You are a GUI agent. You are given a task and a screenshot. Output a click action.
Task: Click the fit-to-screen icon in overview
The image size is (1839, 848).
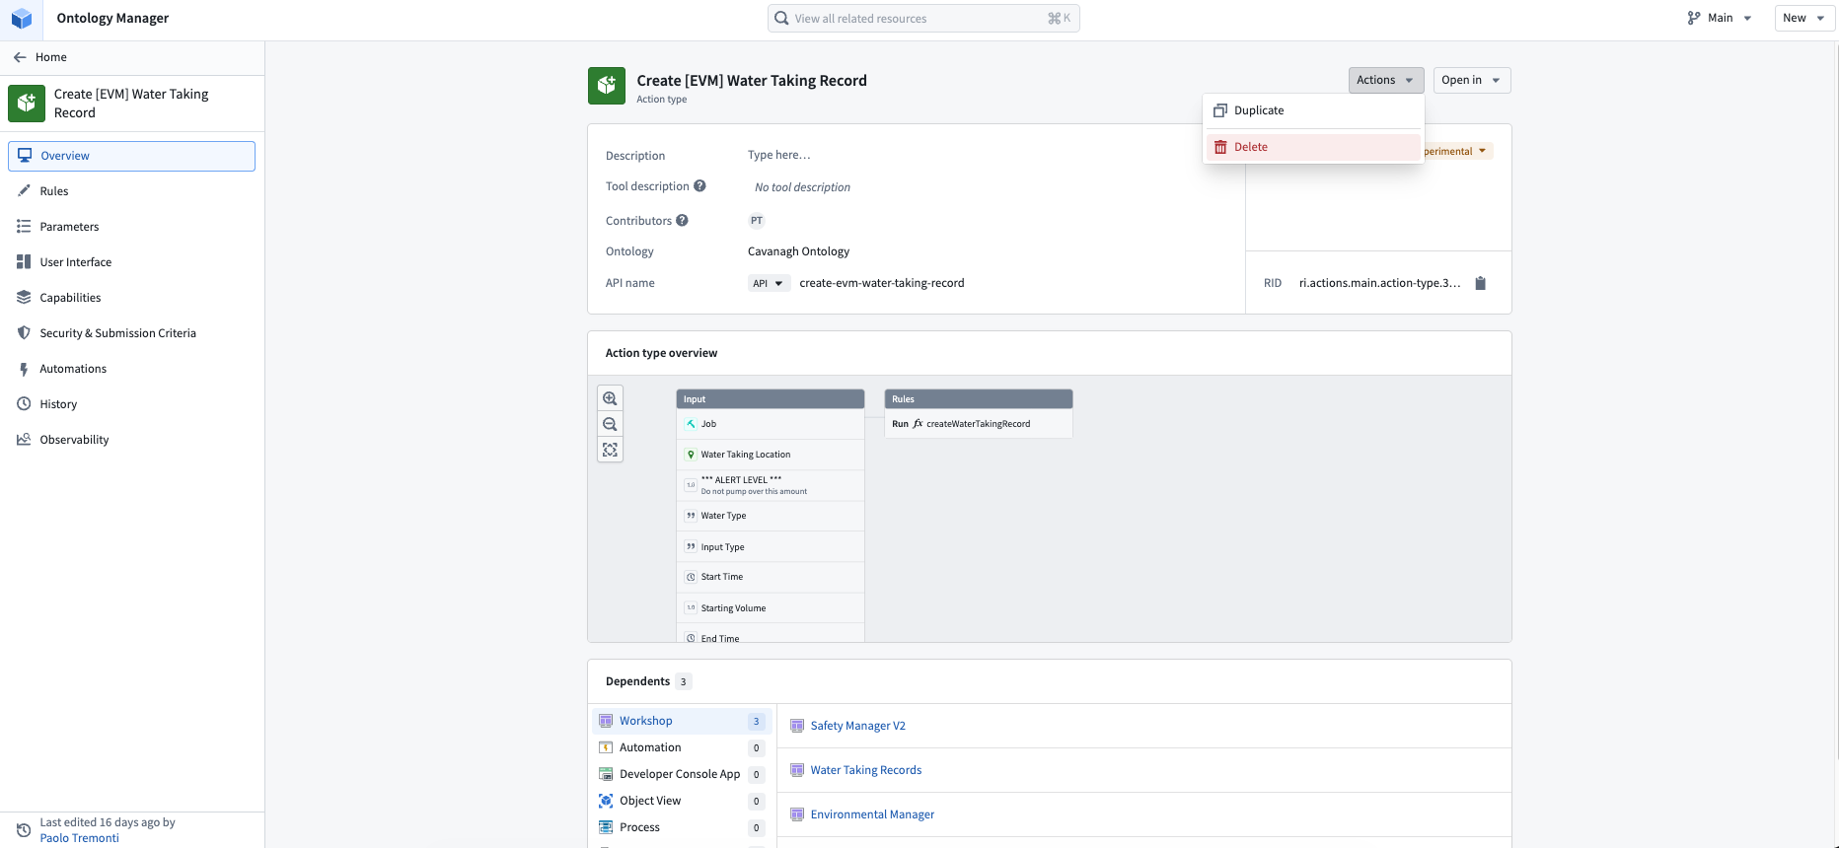(610, 450)
